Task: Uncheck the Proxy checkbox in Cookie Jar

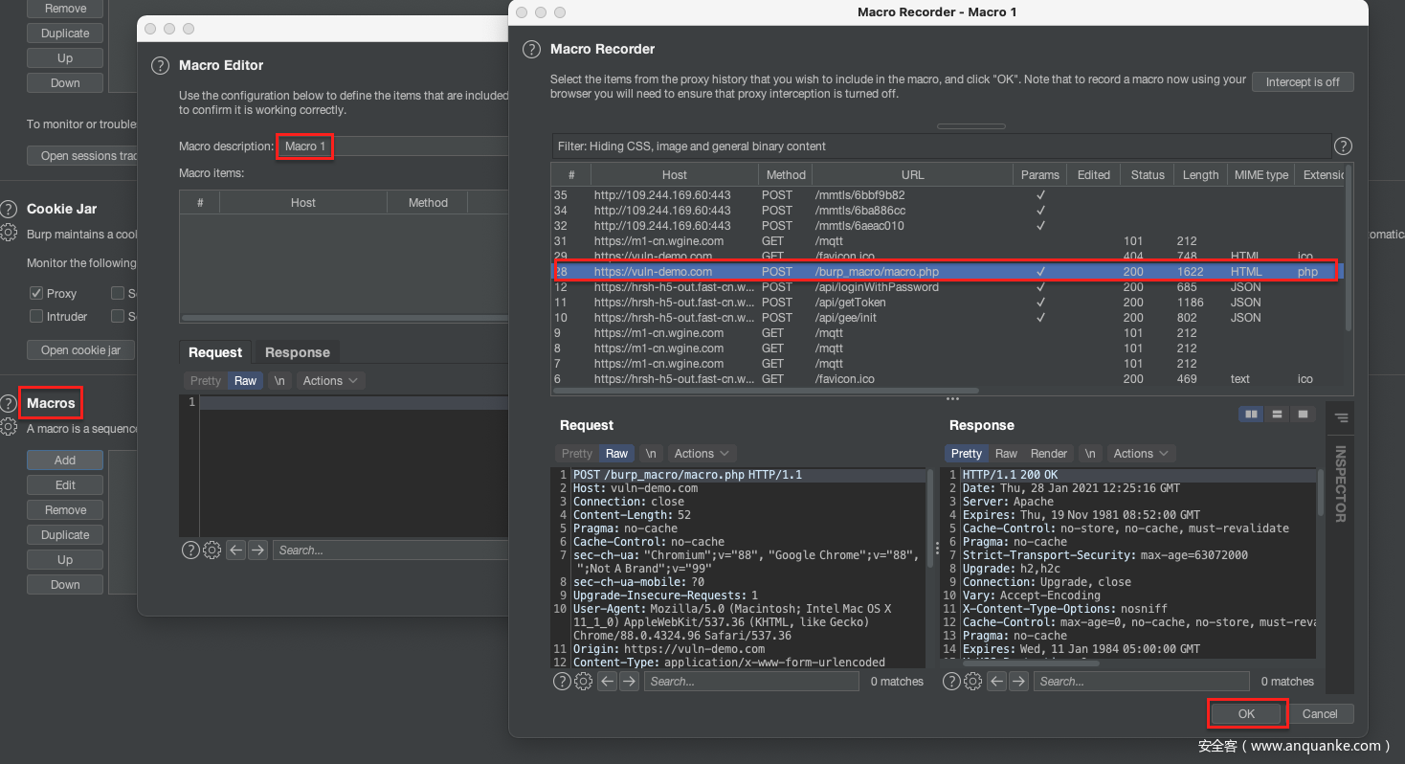Action: click(36, 294)
